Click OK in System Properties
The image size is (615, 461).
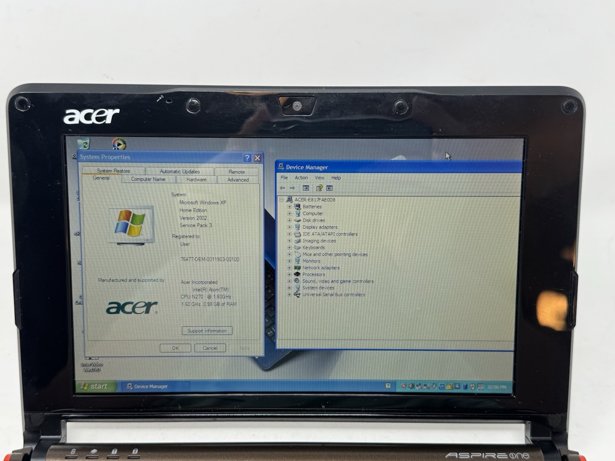click(x=175, y=348)
